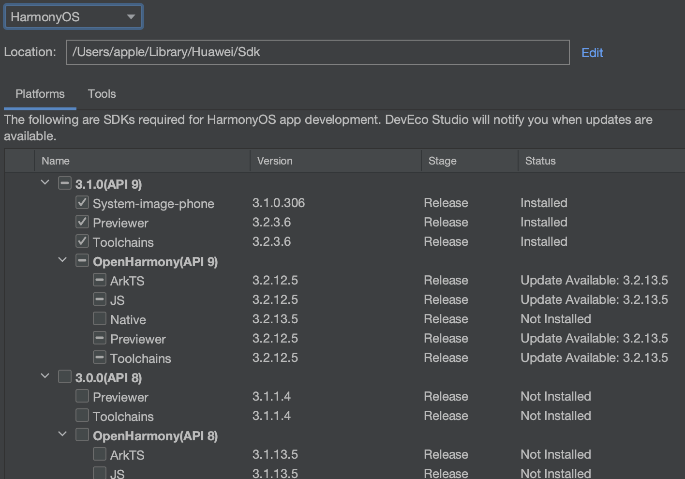This screenshot has width=685, height=479.
Task: Check Previewer 3.1.1.4 checkbox
Action: click(x=82, y=396)
